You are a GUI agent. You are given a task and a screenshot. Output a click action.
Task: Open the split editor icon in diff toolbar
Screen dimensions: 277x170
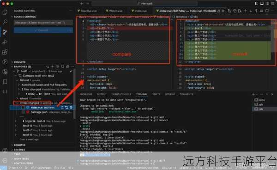pyautogui.click(x=267, y=11)
